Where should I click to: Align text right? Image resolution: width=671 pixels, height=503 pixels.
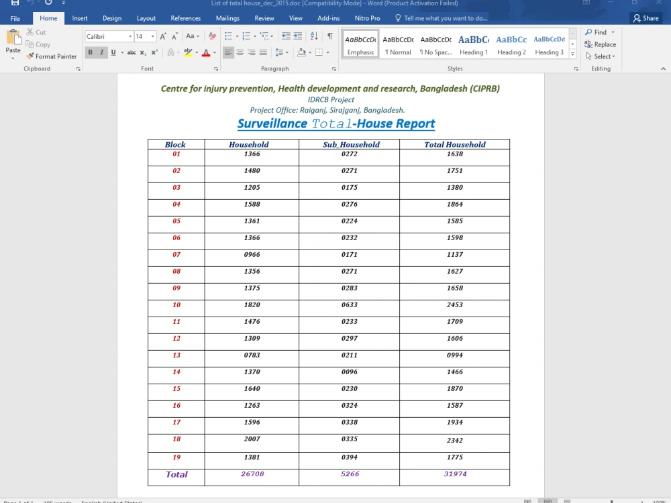[252, 52]
